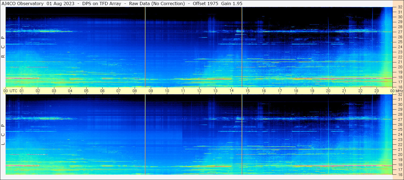Click the 11 hour tick on time axis
404x180 pixels.
(183, 91)
